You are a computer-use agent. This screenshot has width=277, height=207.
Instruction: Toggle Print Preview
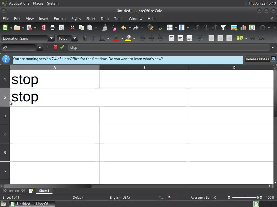coord(61,28)
